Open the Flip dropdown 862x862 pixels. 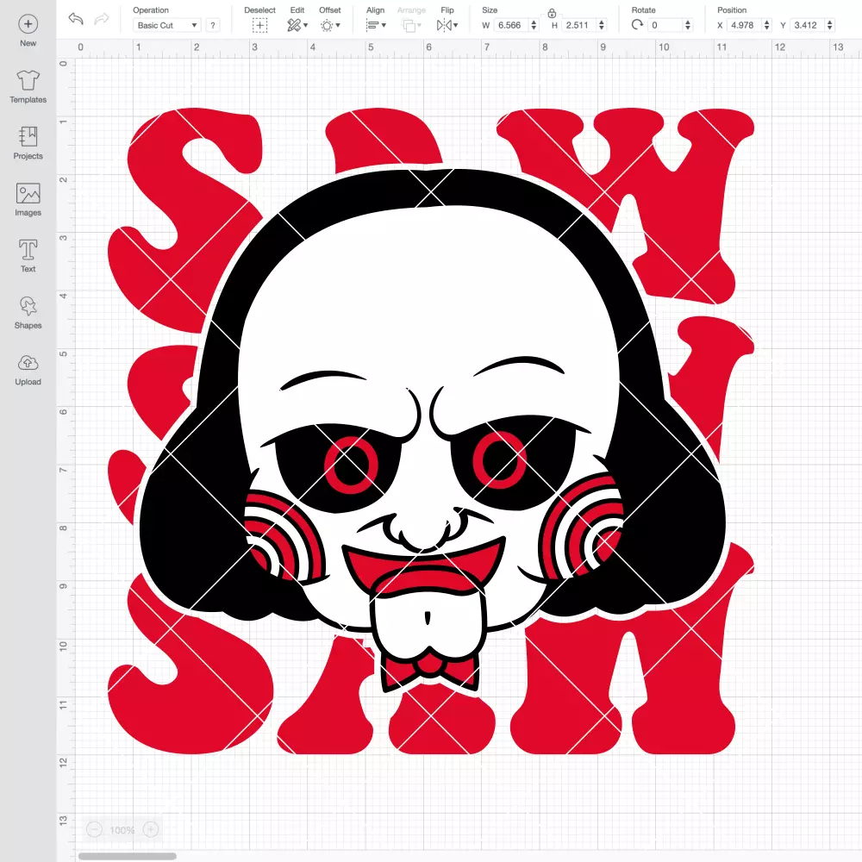447,25
